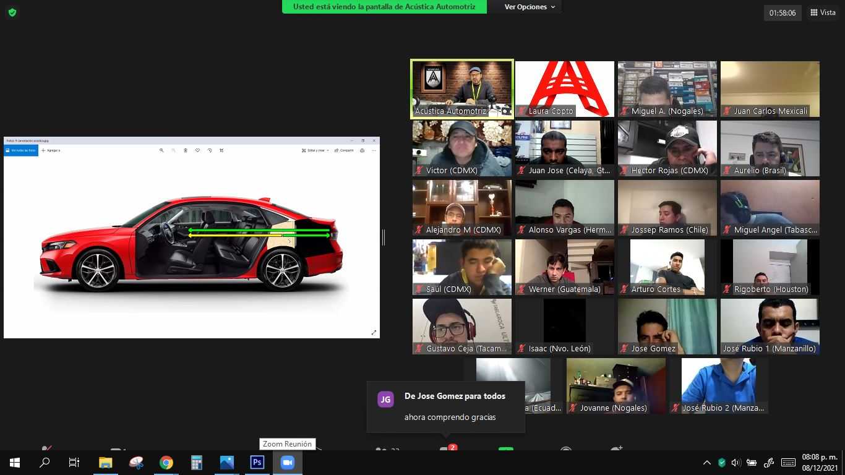Open Windows taskbar search

(45, 463)
